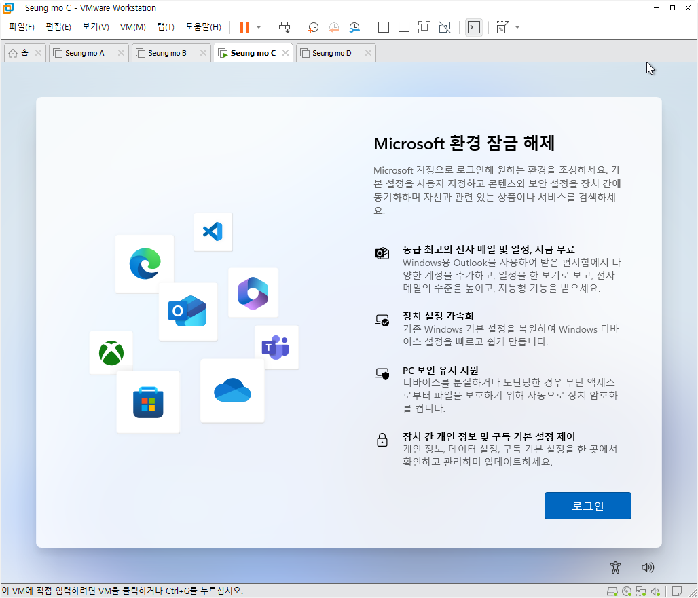
Task: Click the Teams app tile
Action: coord(276,347)
